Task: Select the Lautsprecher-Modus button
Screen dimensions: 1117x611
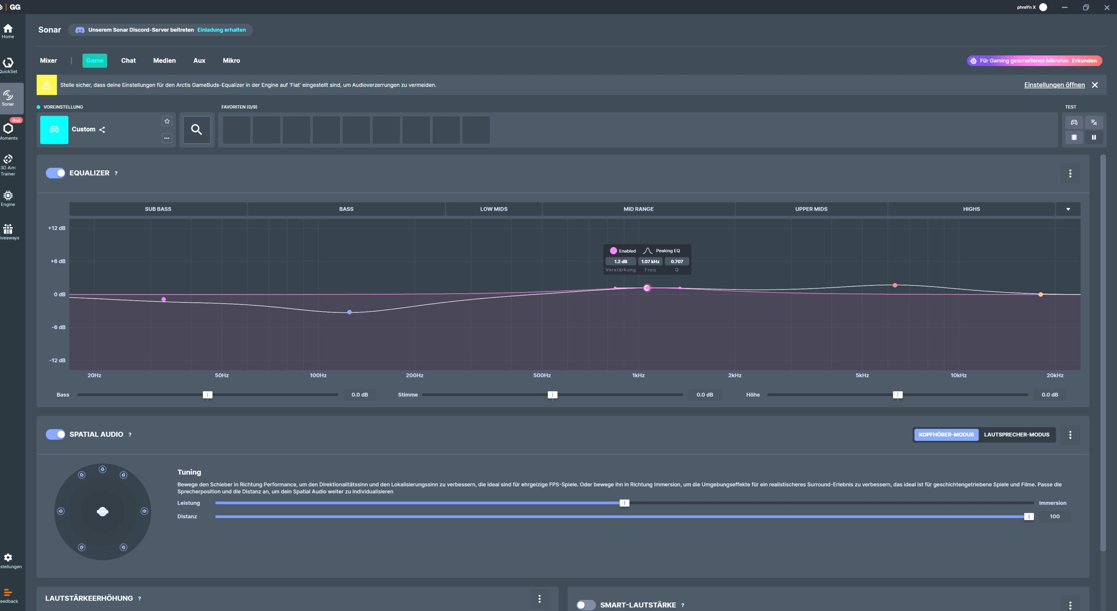Action: coord(1016,434)
